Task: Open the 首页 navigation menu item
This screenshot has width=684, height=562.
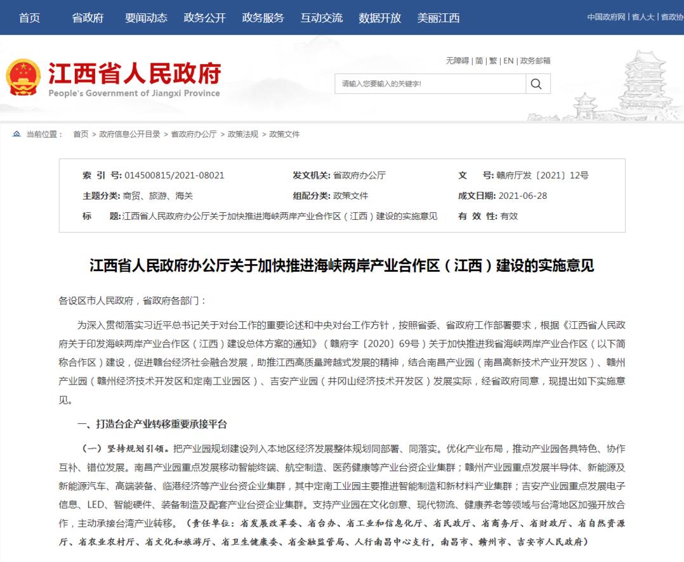Action: (x=30, y=18)
